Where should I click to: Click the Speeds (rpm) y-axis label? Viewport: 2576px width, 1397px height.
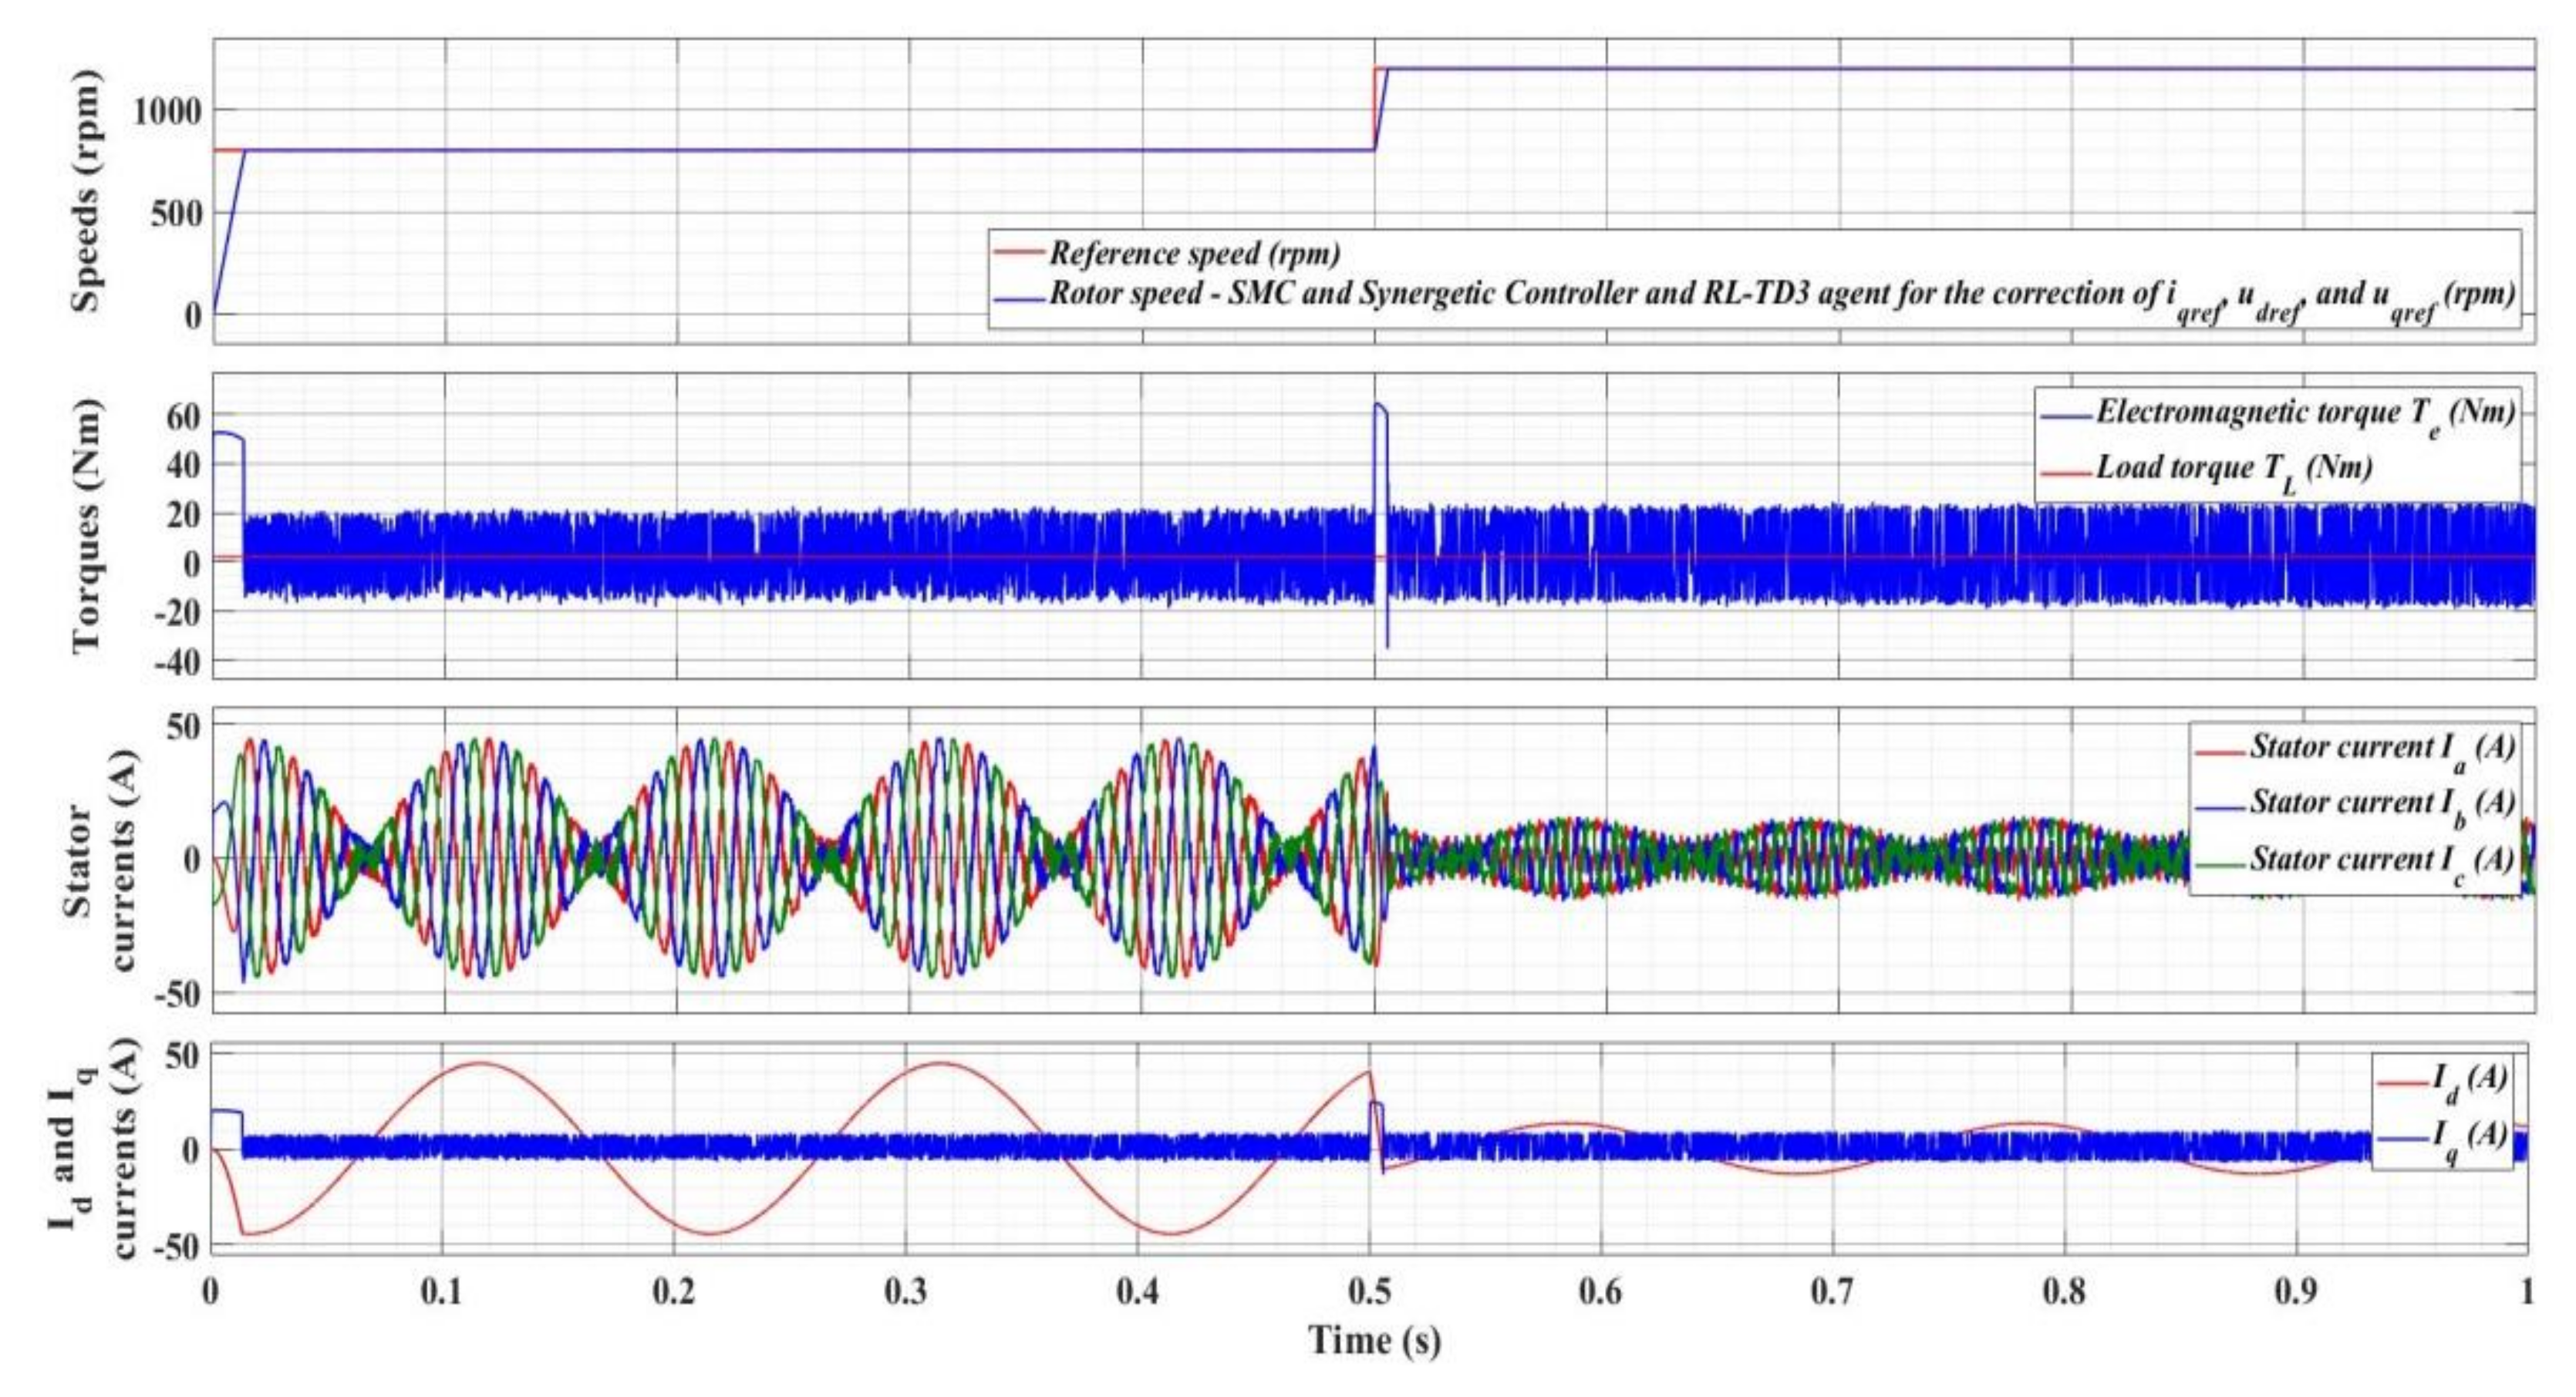88,190
